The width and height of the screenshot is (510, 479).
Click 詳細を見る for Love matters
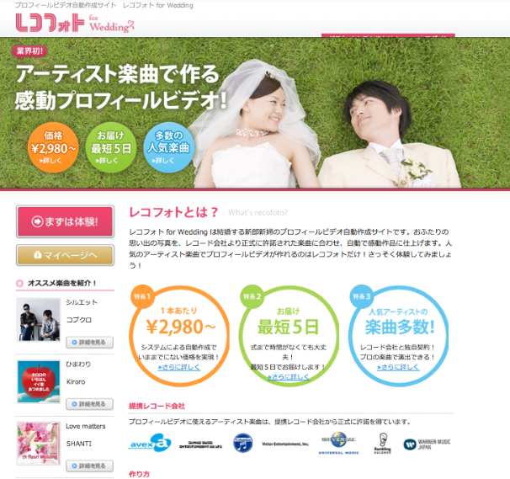[89, 466]
